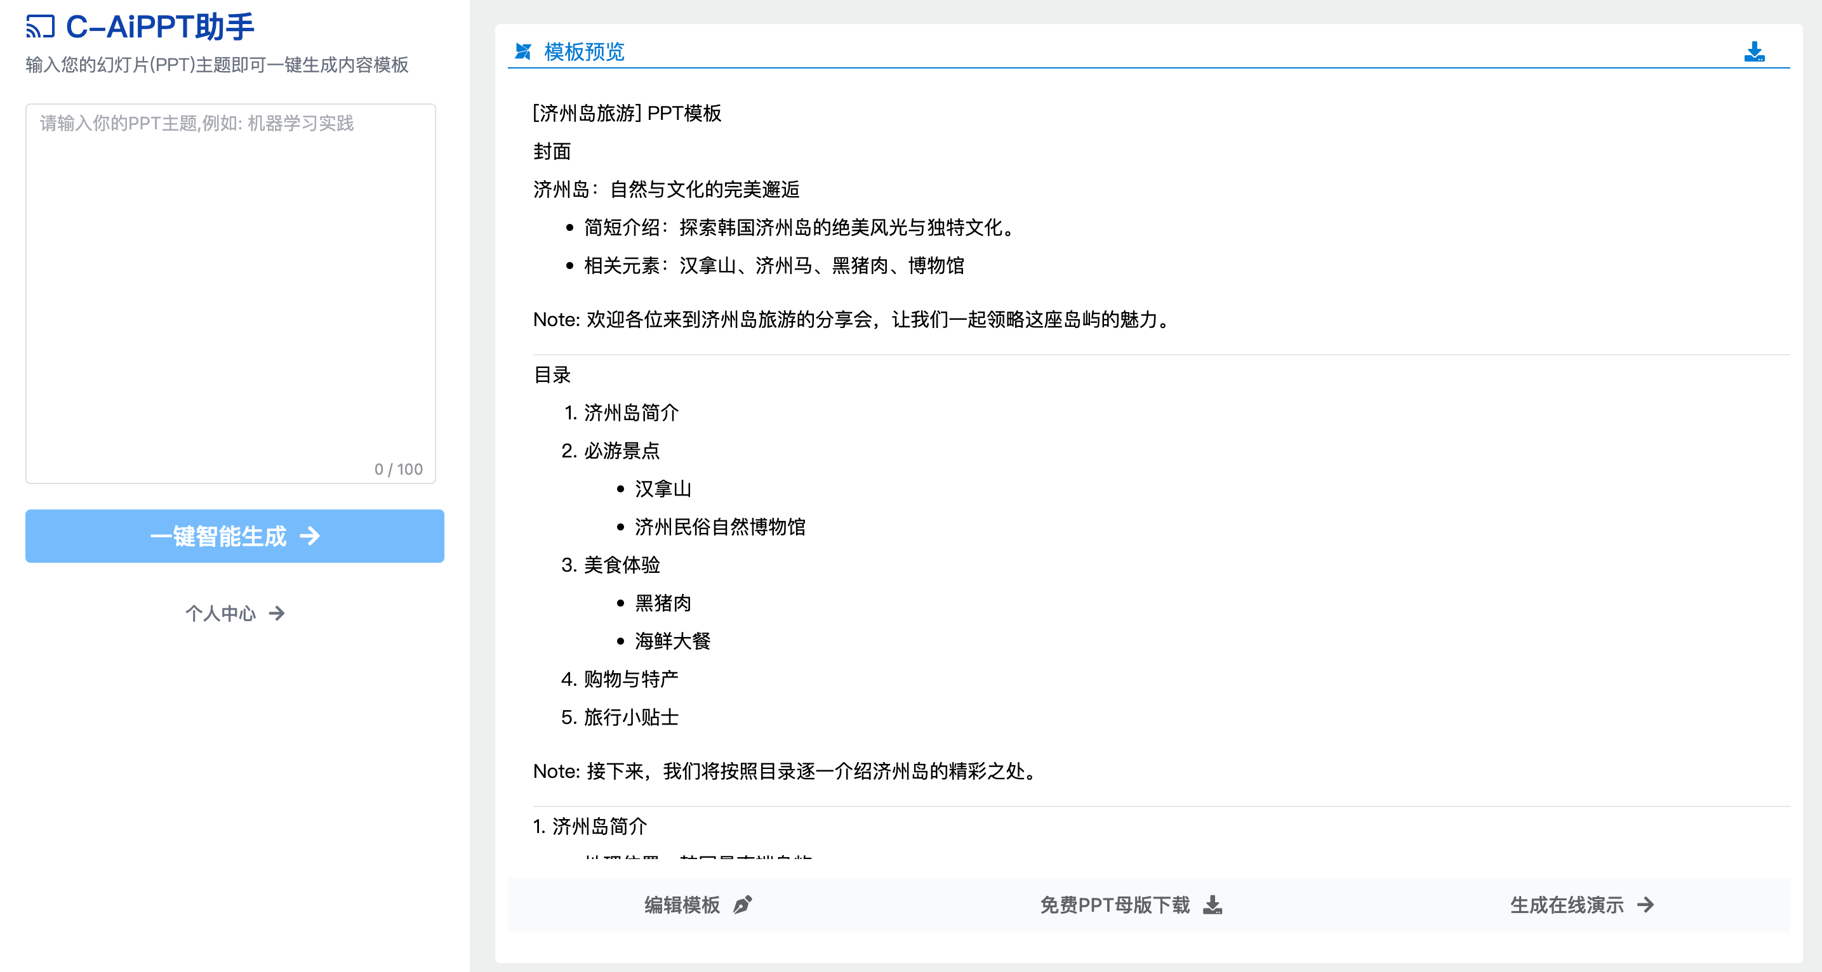
Task: Click list item 1. 济州岛简介 in 目录
Action: (x=621, y=413)
